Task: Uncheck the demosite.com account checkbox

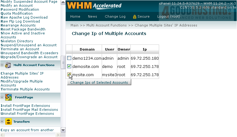Action: (x=69, y=66)
